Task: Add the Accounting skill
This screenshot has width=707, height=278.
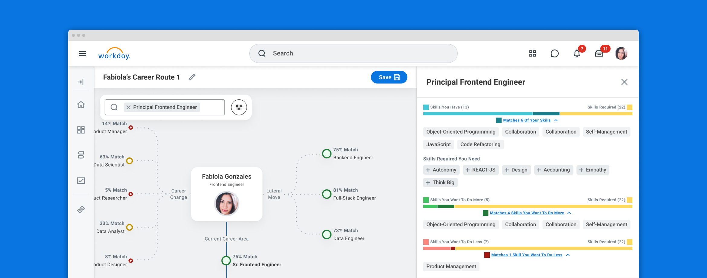Action: (x=554, y=170)
